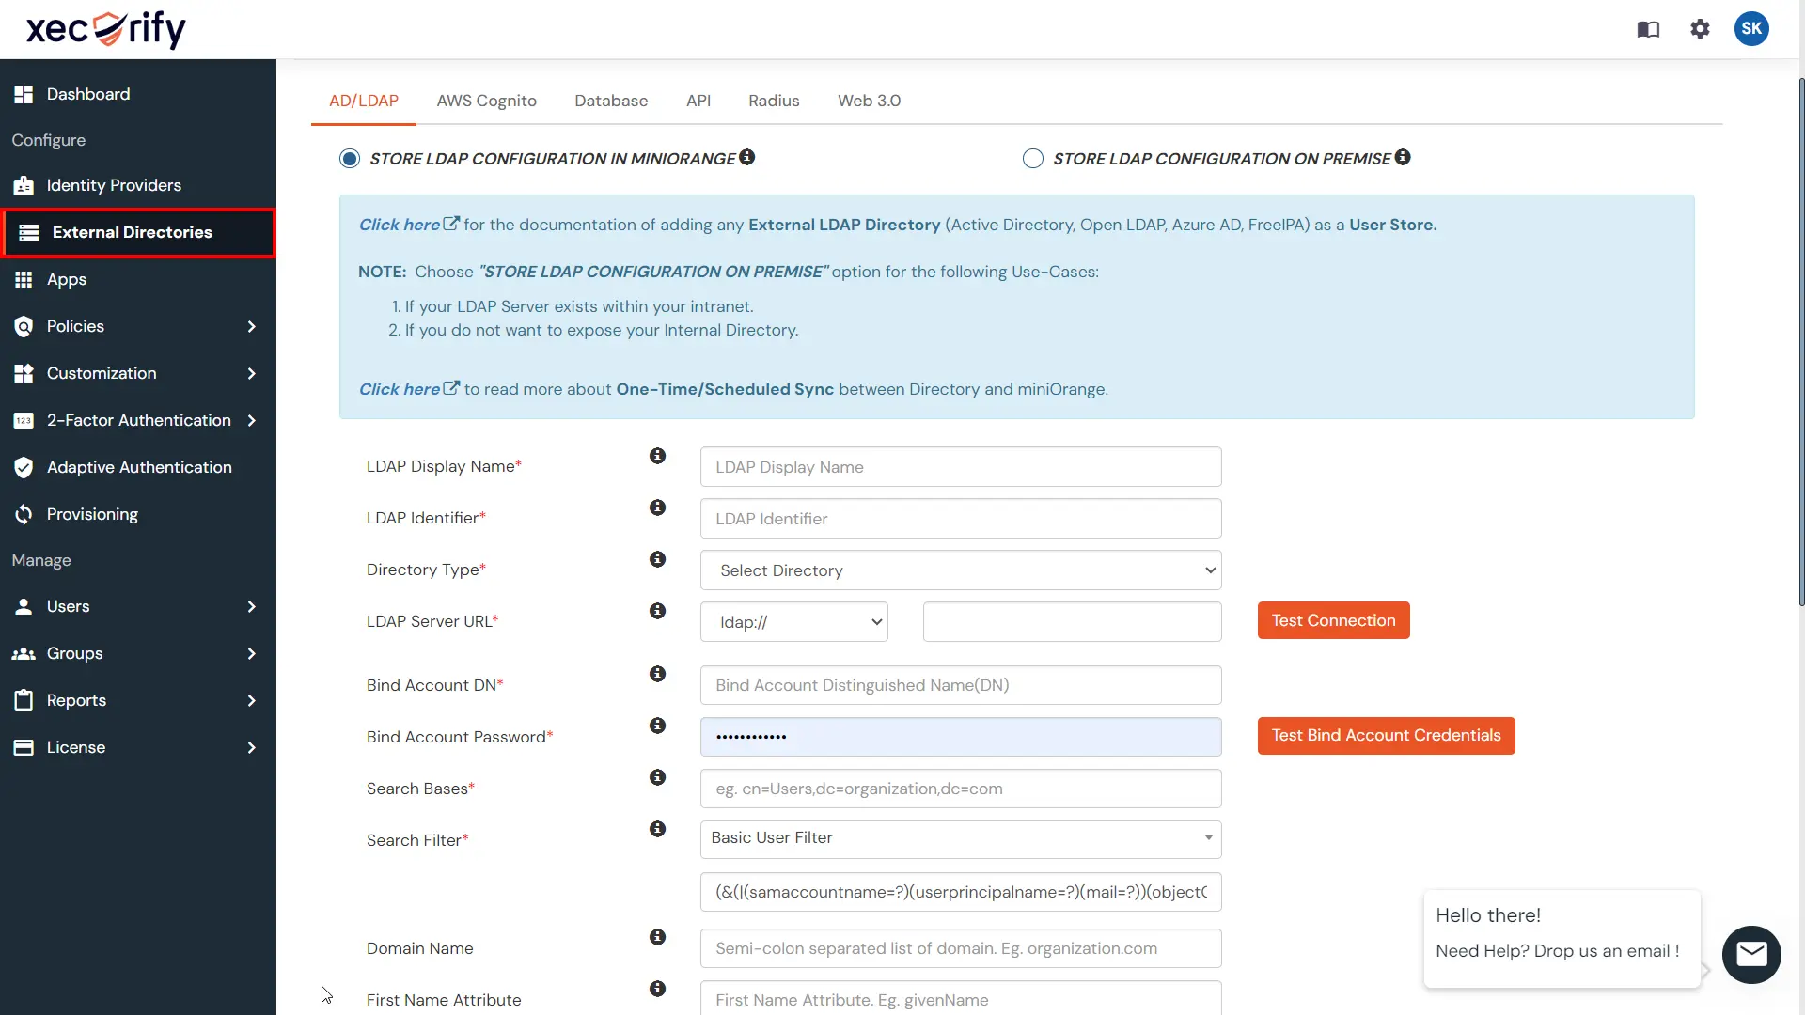The height and width of the screenshot is (1015, 1805).
Task: Open the Radius tab
Action: (x=773, y=101)
